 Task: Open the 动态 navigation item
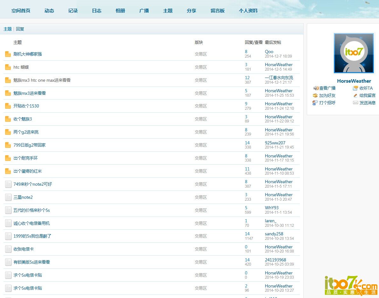point(49,10)
